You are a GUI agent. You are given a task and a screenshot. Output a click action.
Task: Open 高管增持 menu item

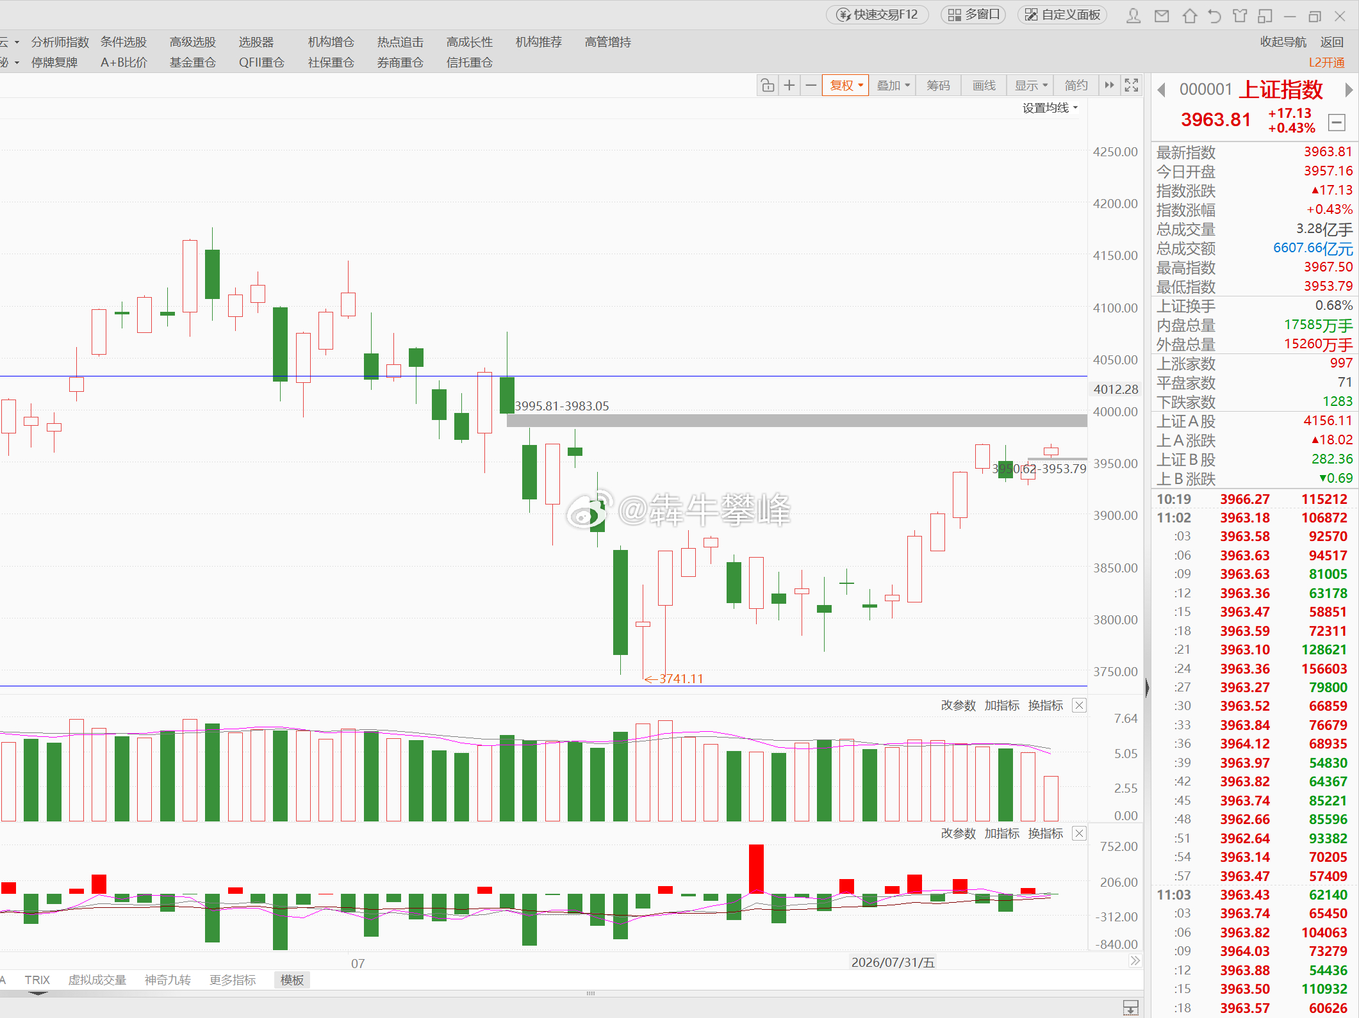[608, 42]
